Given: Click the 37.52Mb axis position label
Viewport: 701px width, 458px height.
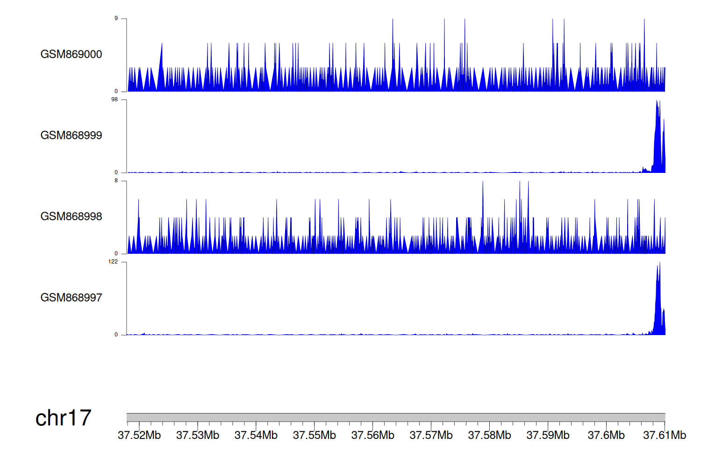Looking at the screenshot, I should pyautogui.click(x=139, y=436).
